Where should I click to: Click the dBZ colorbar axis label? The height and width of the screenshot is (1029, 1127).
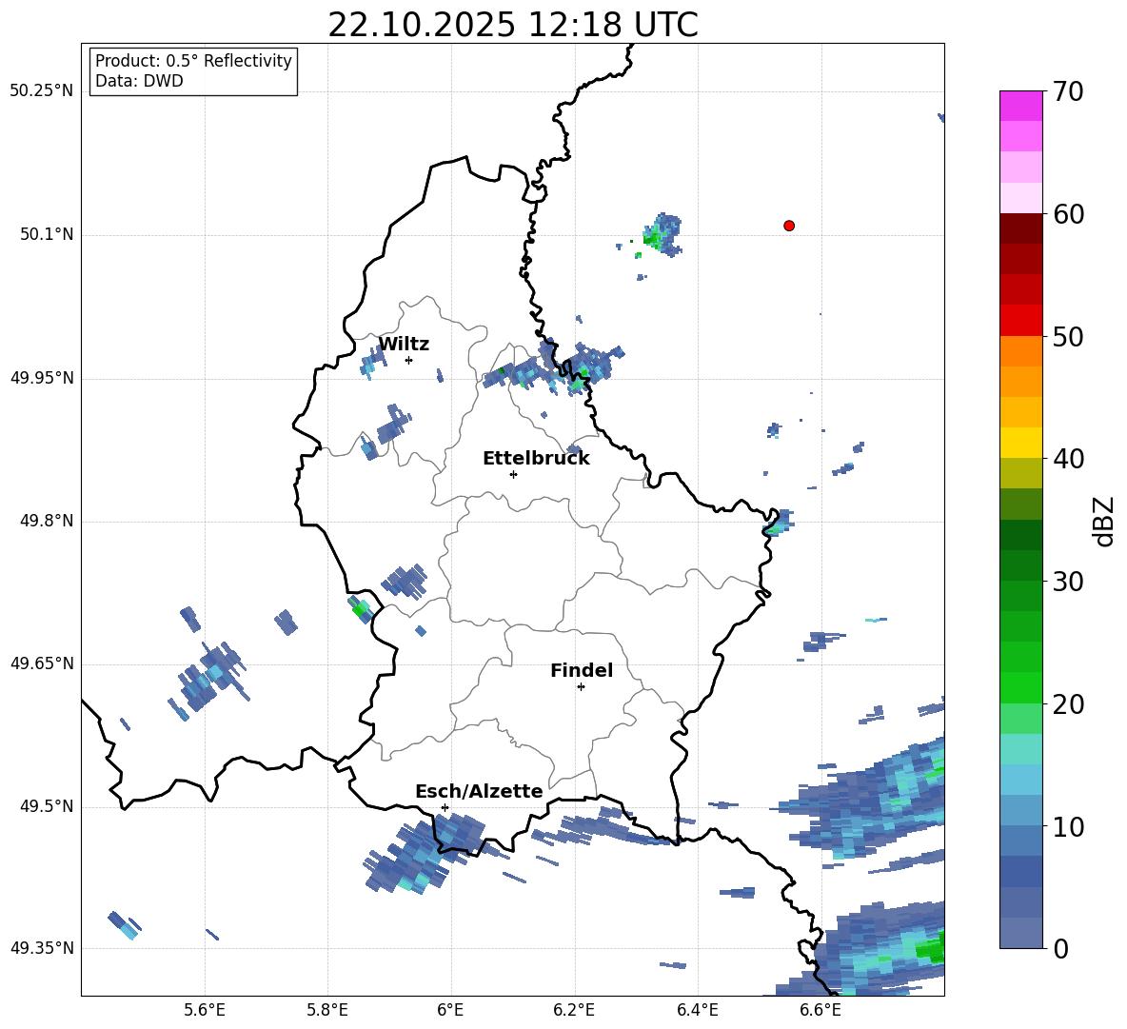[x=1105, y=521]
